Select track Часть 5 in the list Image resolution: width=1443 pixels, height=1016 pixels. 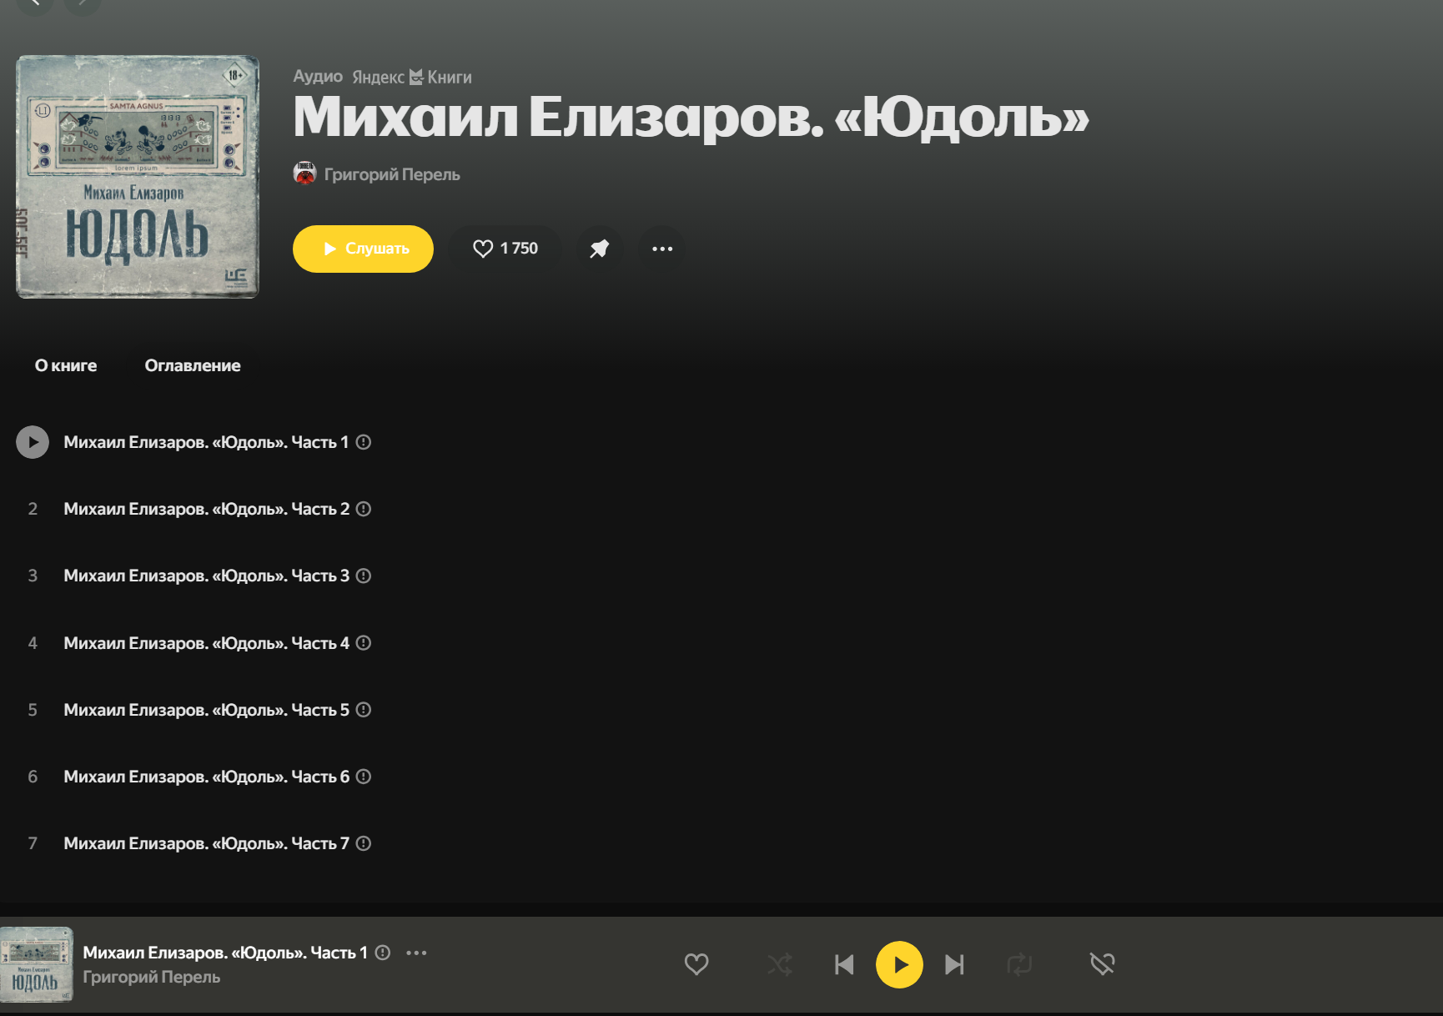point(207,710)
